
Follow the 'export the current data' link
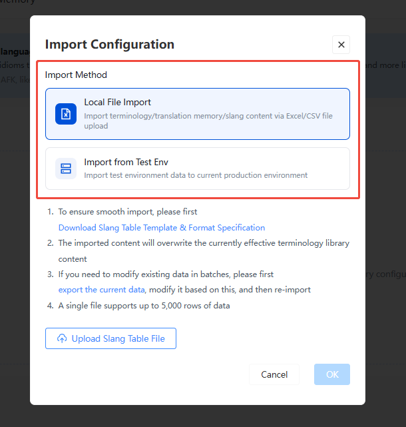(101, 290)
